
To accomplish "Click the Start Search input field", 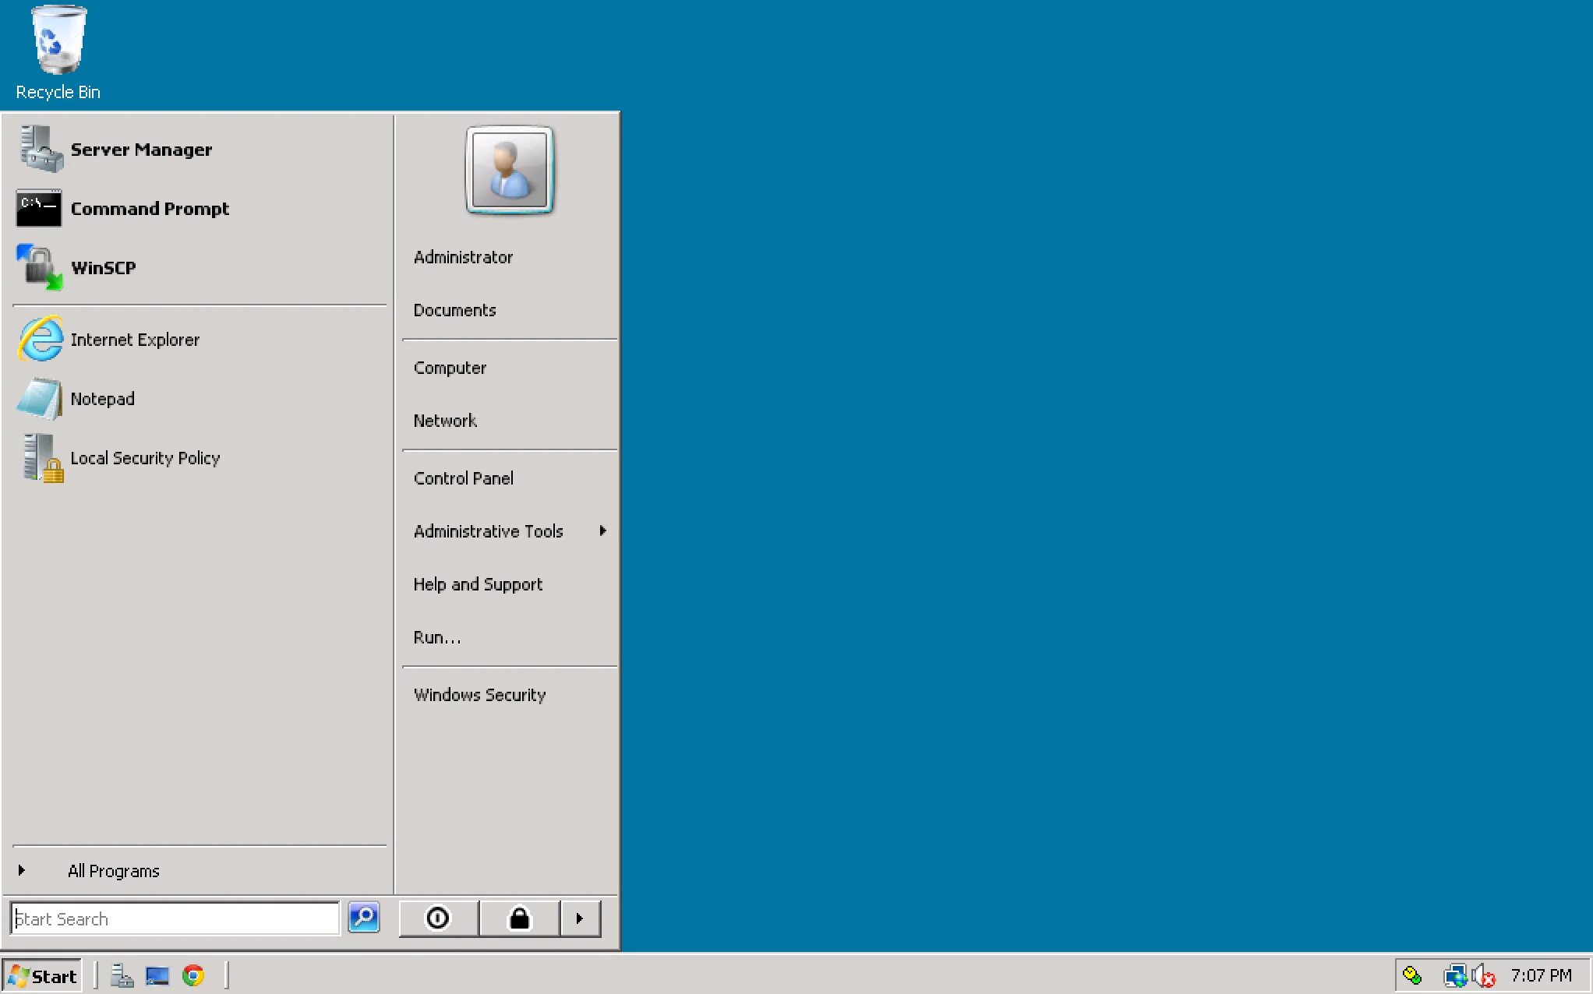I will point(178,918).
